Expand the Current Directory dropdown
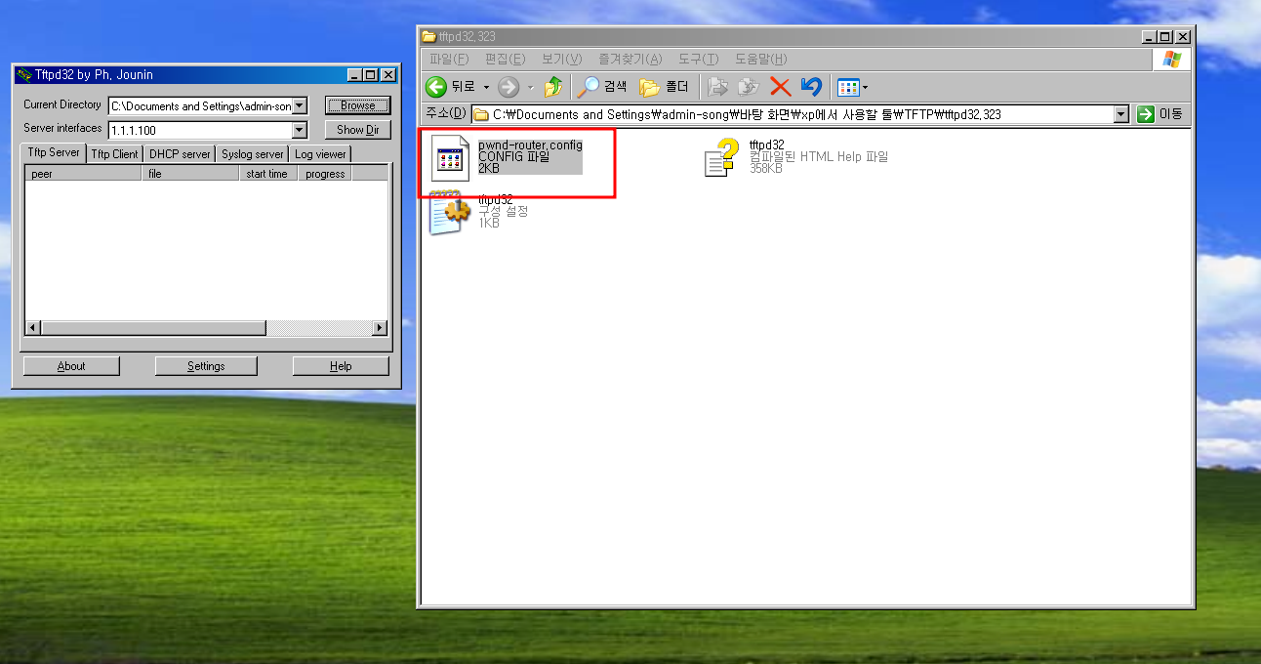1261x664 pixels. pyautogui.click(x=300, y=106)
